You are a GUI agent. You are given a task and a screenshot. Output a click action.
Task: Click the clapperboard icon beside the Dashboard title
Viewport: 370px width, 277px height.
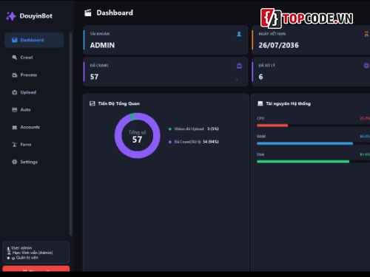click(88, 13)
